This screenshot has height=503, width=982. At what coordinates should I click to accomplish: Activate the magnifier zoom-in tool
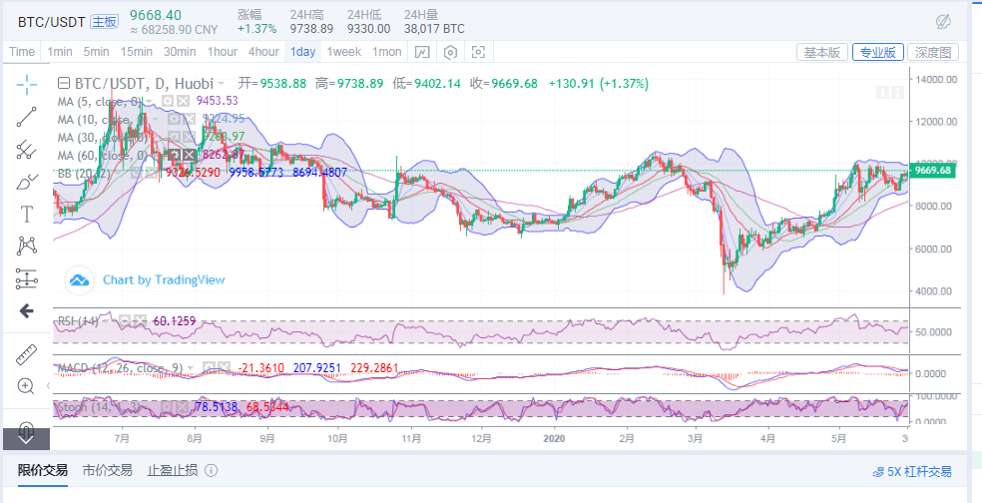click(x=26, y=386)
